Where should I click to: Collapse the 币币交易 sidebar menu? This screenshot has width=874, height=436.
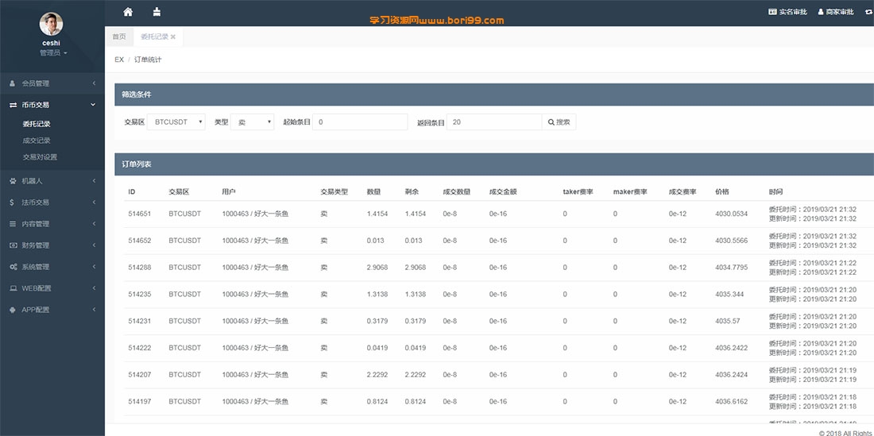pos(52,105)
